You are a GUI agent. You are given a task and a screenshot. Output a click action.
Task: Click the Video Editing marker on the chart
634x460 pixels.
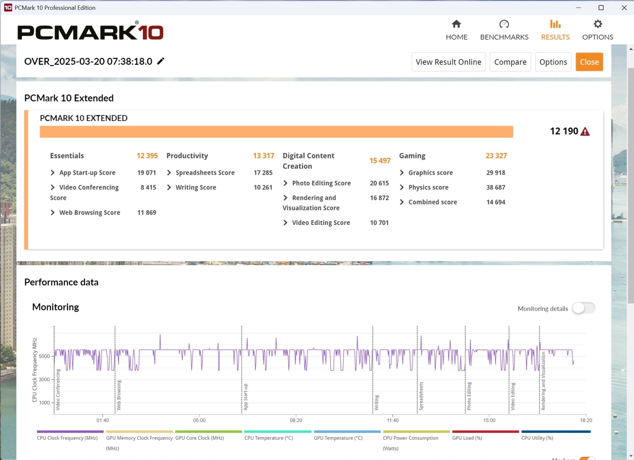pos(513,396)
